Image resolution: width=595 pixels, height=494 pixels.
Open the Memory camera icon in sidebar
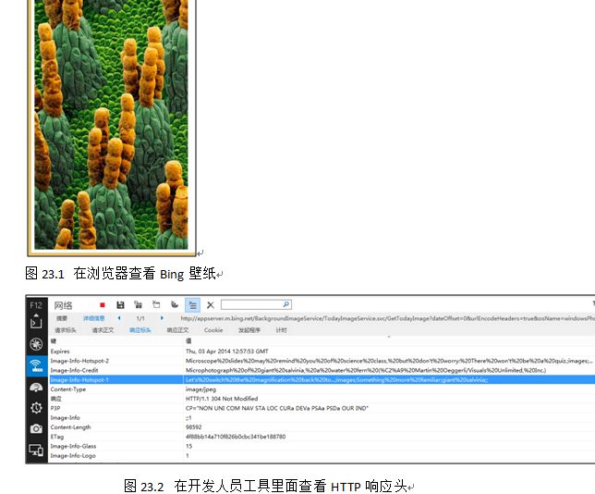(36, 428)
